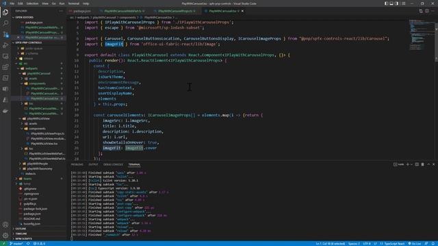The height and width of the screenshot is (246, 438).
Task: Click the open changes editor icon
Action: tap(421, 11)
